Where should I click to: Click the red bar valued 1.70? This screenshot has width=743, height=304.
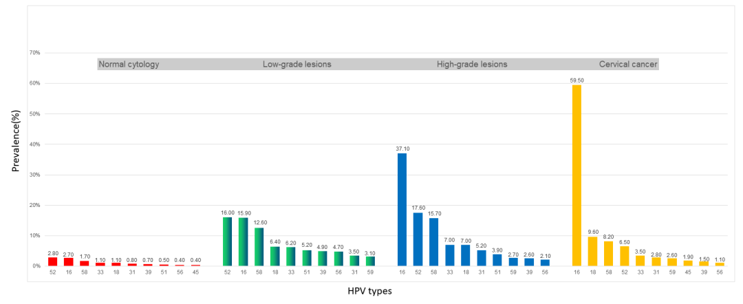[85, 263]
